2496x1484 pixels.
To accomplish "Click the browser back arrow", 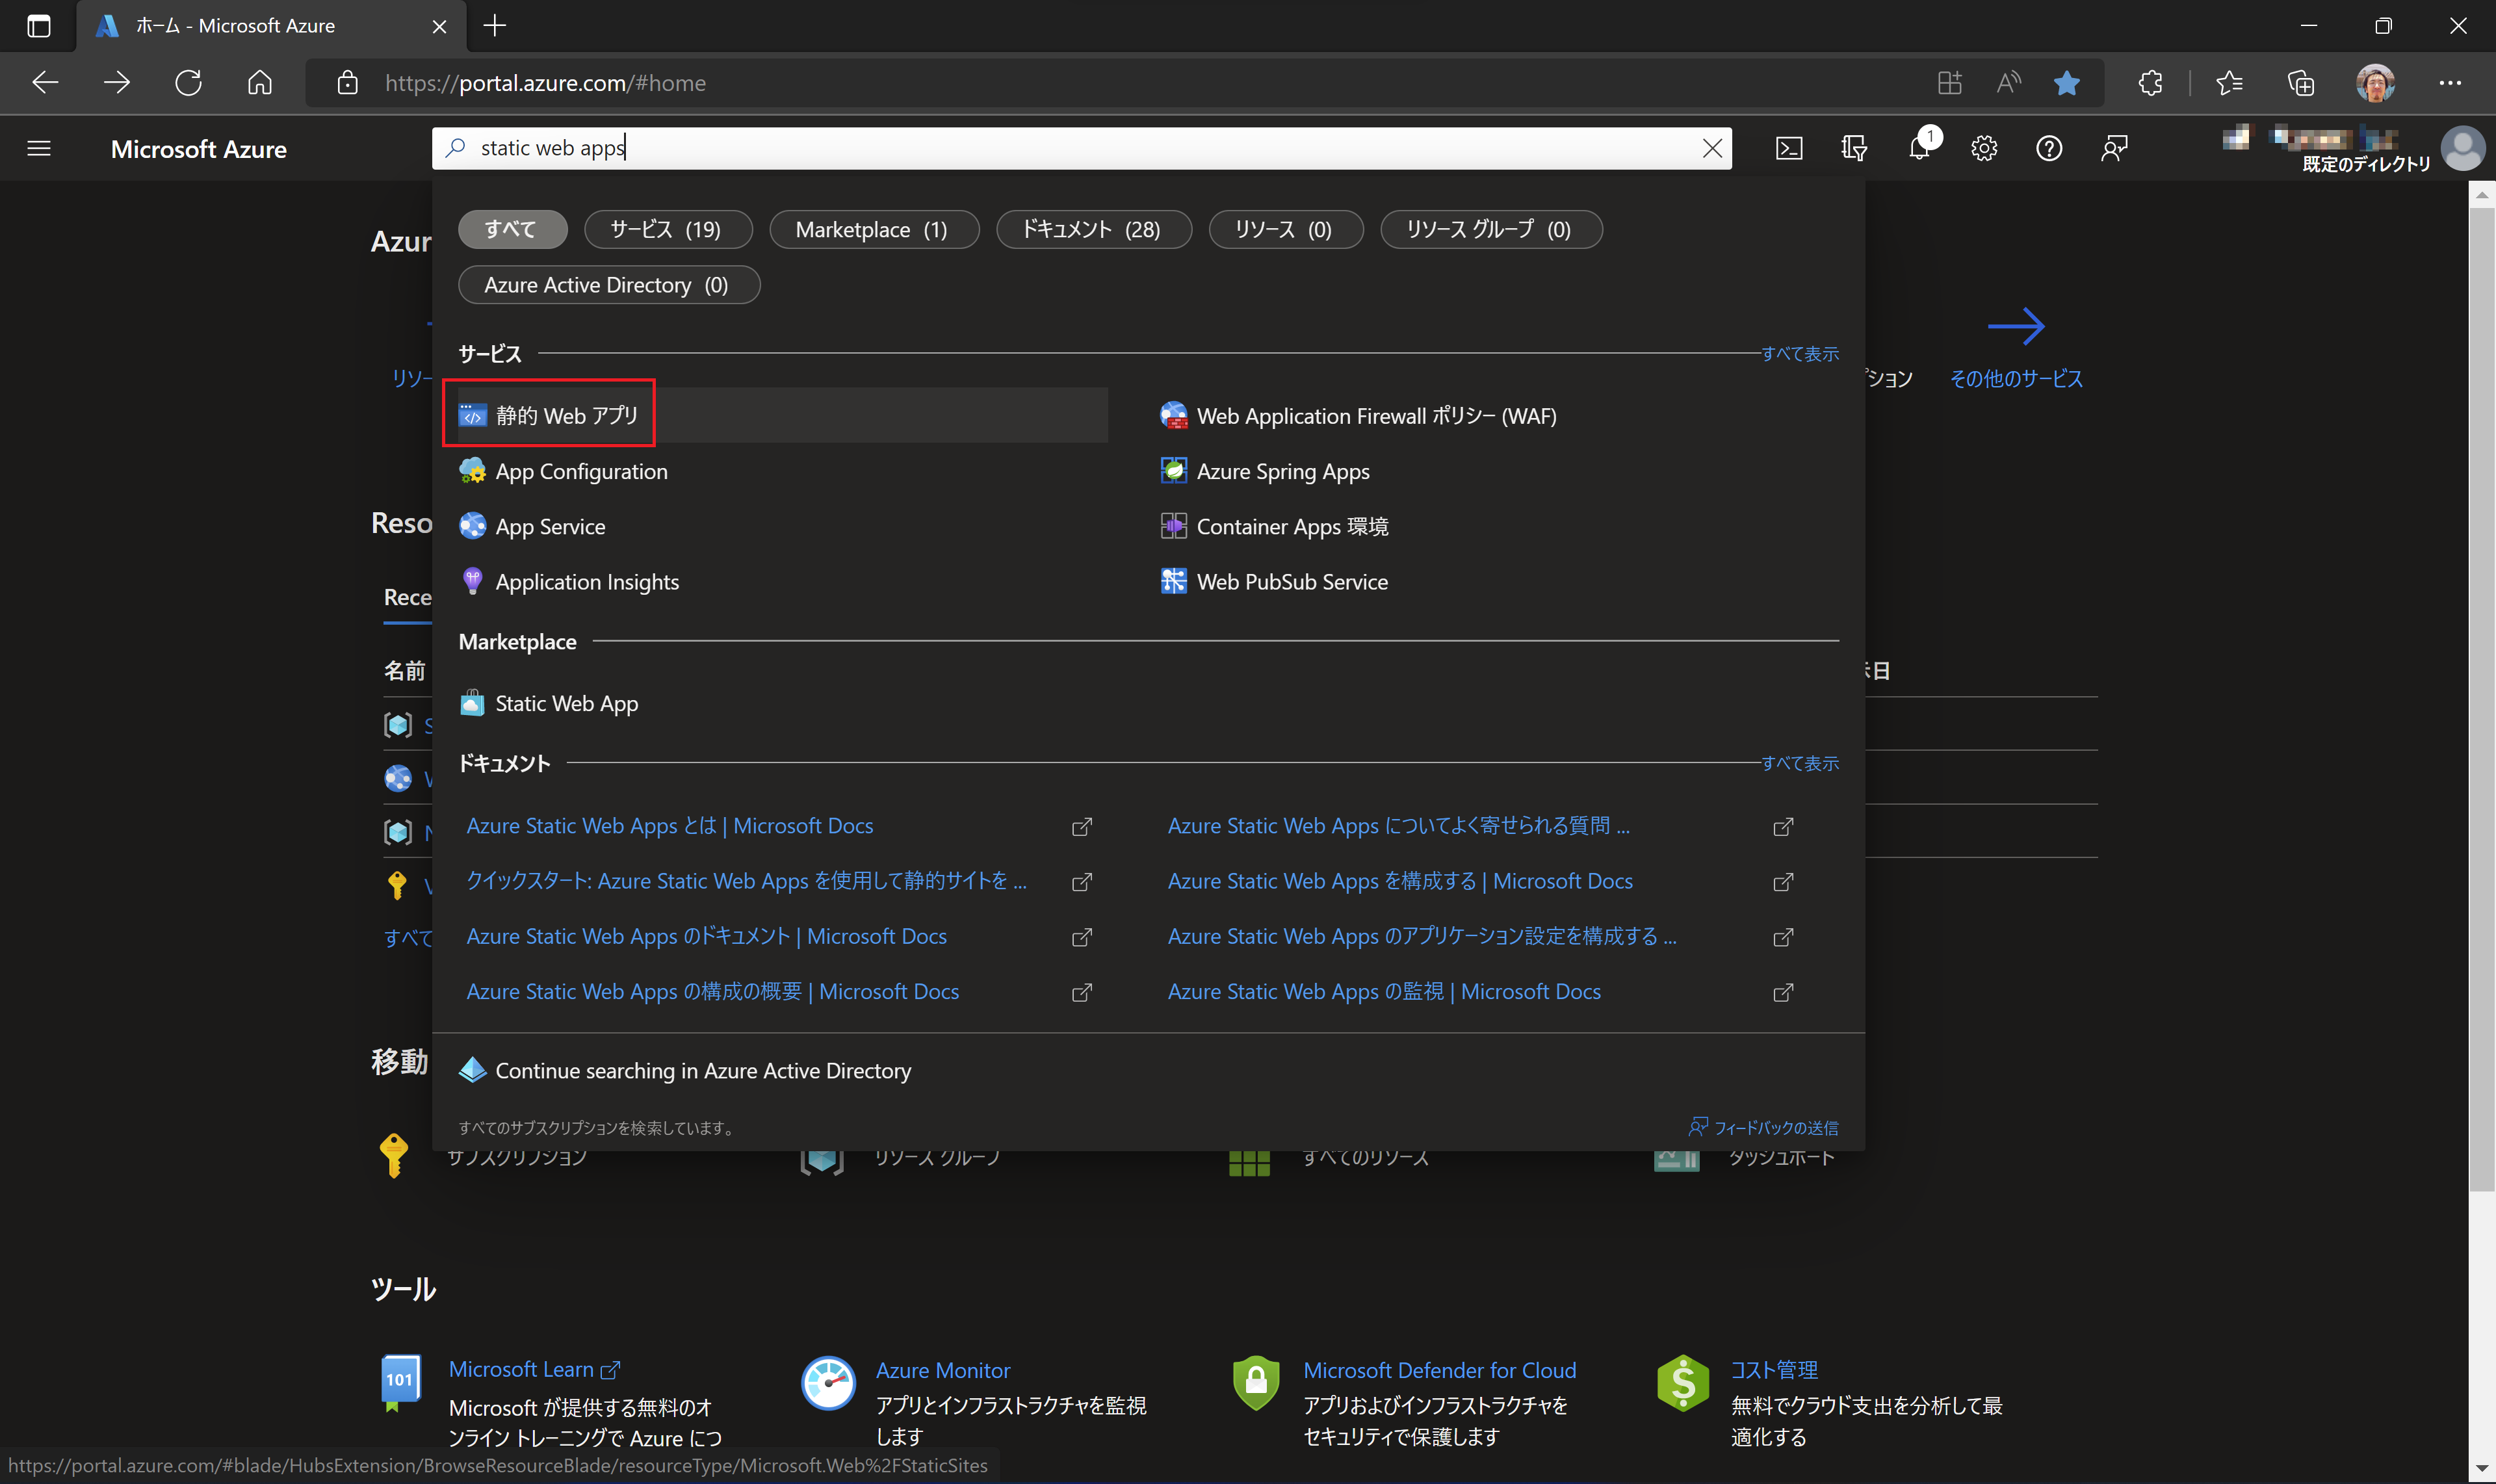I will tap(45, 82).
